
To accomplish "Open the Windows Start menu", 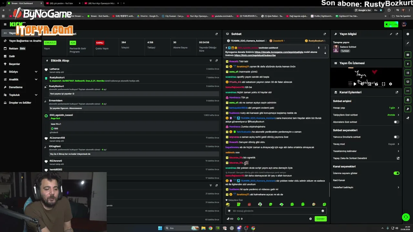I will [x=160, y=228].
